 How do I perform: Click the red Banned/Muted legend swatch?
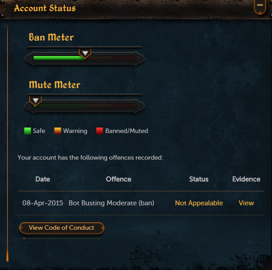[x=100, y=131]
